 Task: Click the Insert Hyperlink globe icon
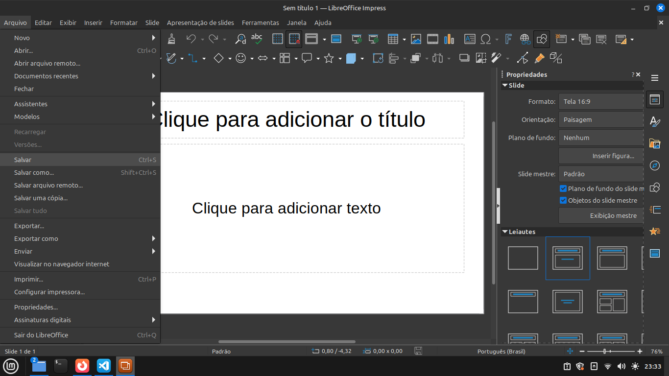525,39
